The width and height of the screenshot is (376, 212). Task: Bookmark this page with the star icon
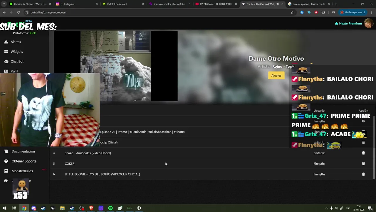[292, 12]
